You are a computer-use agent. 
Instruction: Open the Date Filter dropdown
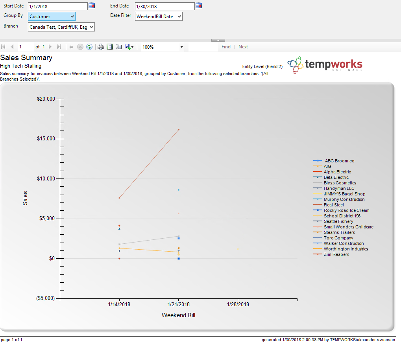tap(159, 17)
